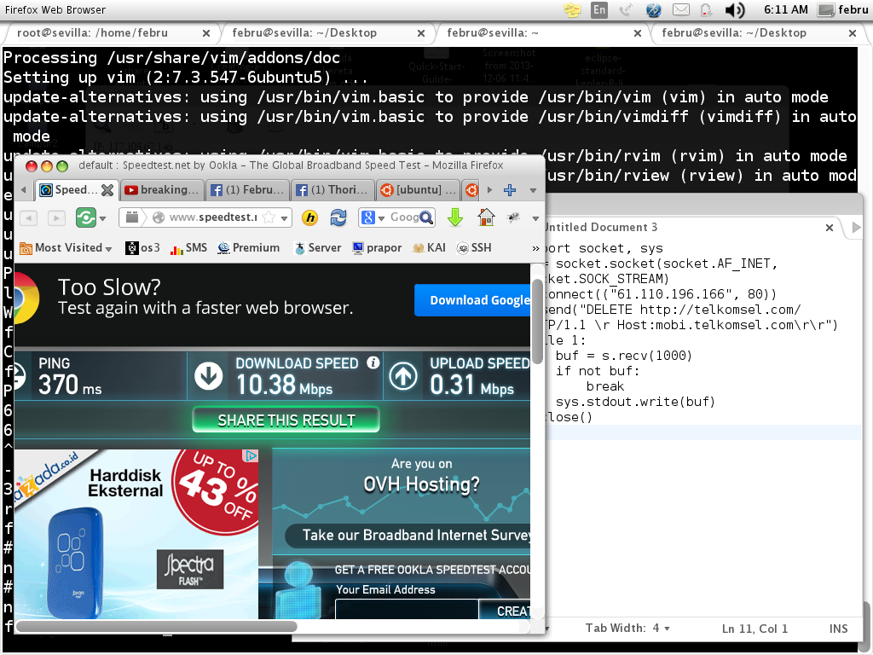Switch to the febru@sevilla: ~ terminal tab

(492, 33)
